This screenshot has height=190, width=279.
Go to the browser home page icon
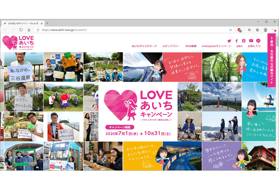point(29,30)
